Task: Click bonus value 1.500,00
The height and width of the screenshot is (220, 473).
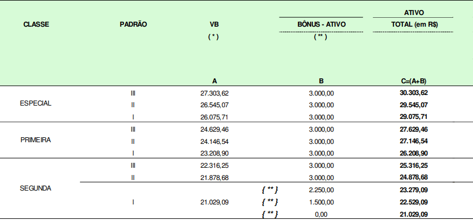Action: click(321, 202)
